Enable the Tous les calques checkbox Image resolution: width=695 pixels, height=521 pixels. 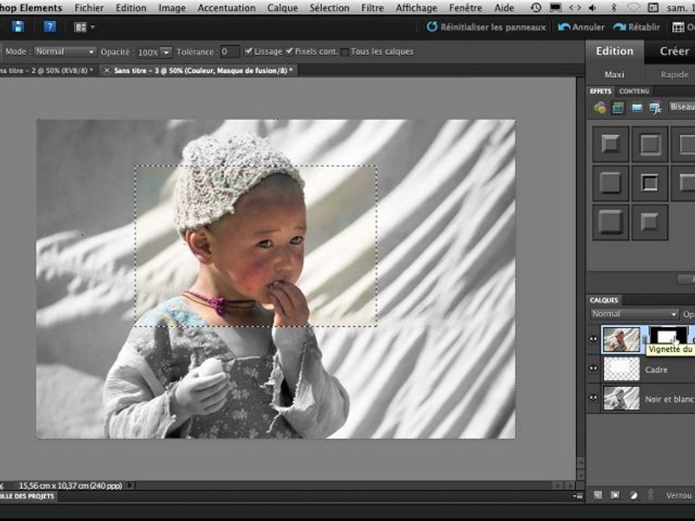[x=345, y=52]
